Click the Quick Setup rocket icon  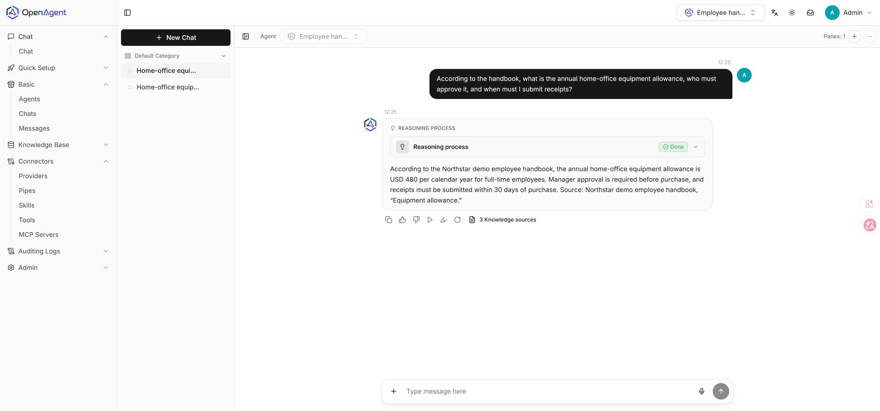[x=11, y=68]
